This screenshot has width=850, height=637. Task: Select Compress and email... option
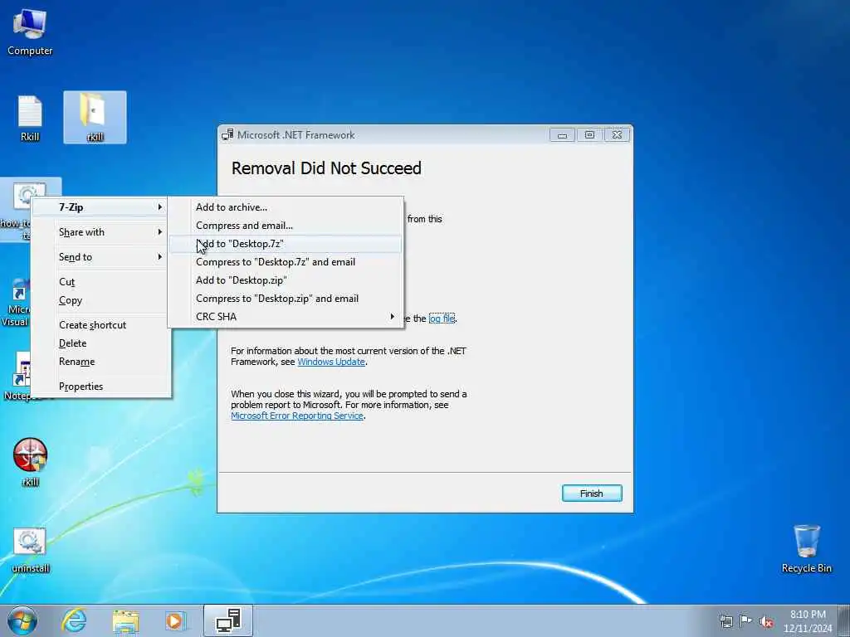click(x=286, y=226)
